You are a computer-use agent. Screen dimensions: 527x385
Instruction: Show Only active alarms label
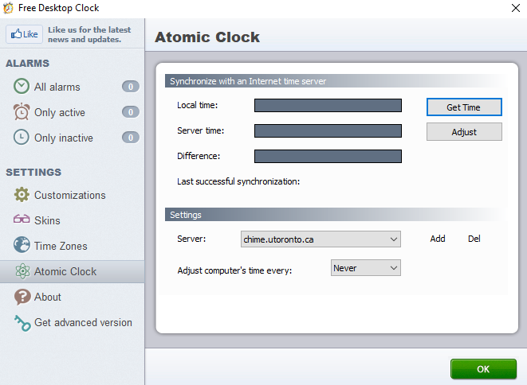(60, 112)
